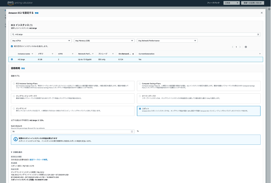Click the magnifier icon in instance search
Image resolution: width=271 pixels, height=183 pixels.
(x=13, y=34)
